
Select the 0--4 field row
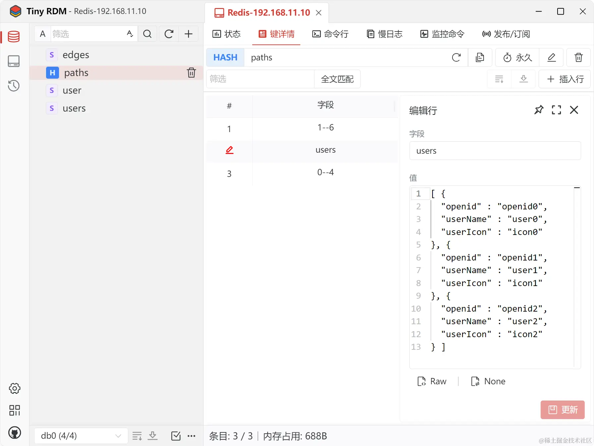point(302,173)
